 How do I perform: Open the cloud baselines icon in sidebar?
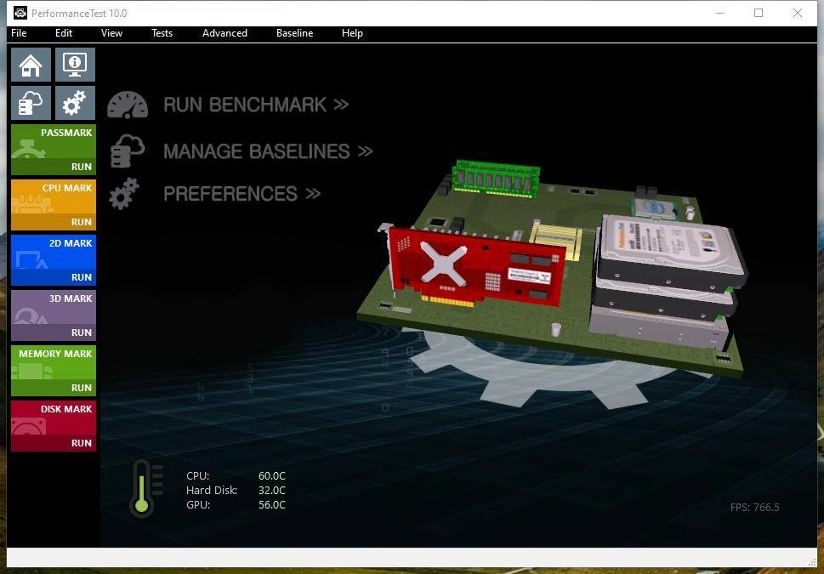31,103
